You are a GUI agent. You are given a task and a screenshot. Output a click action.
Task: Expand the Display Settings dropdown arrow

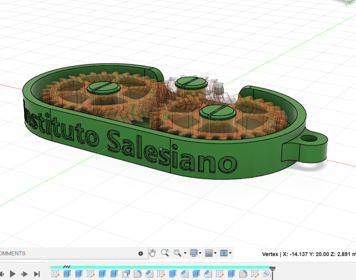[x=200, y=254]
